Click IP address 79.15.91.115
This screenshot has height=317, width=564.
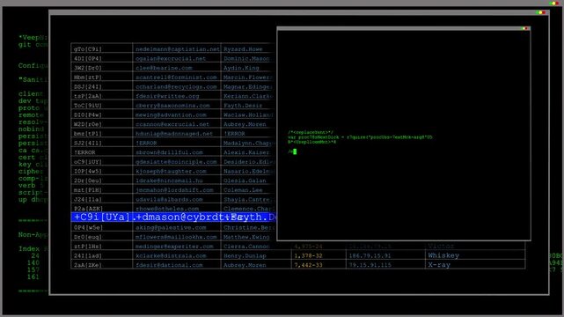(370, 265)
